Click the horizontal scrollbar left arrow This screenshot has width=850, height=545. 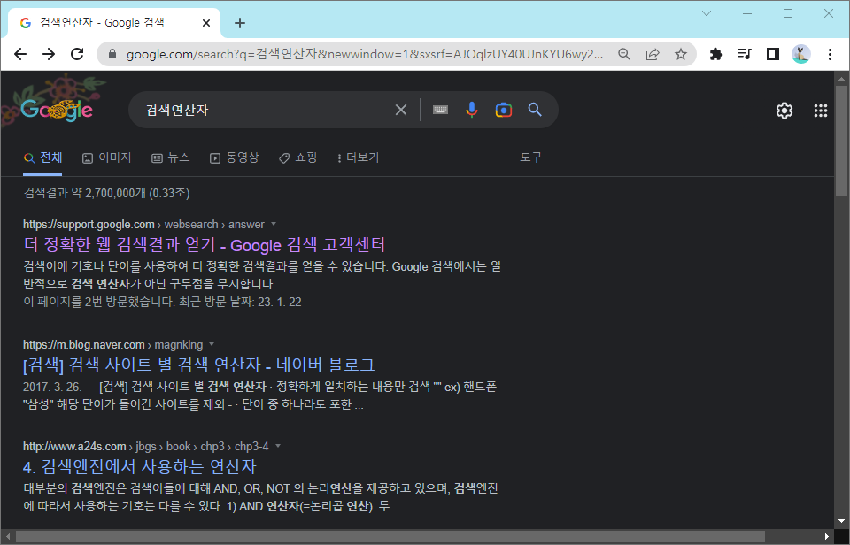(8, 537)
